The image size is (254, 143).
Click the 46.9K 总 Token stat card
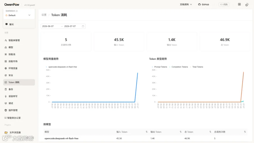pyautogui.click(x=225, y=42)
